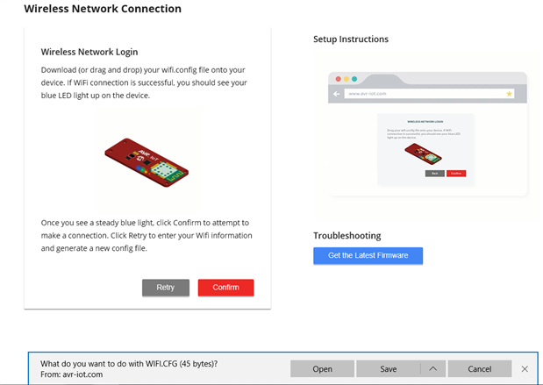Click the green dot in illustrated browser
The image size is (543, 385).
click(354, 79)
